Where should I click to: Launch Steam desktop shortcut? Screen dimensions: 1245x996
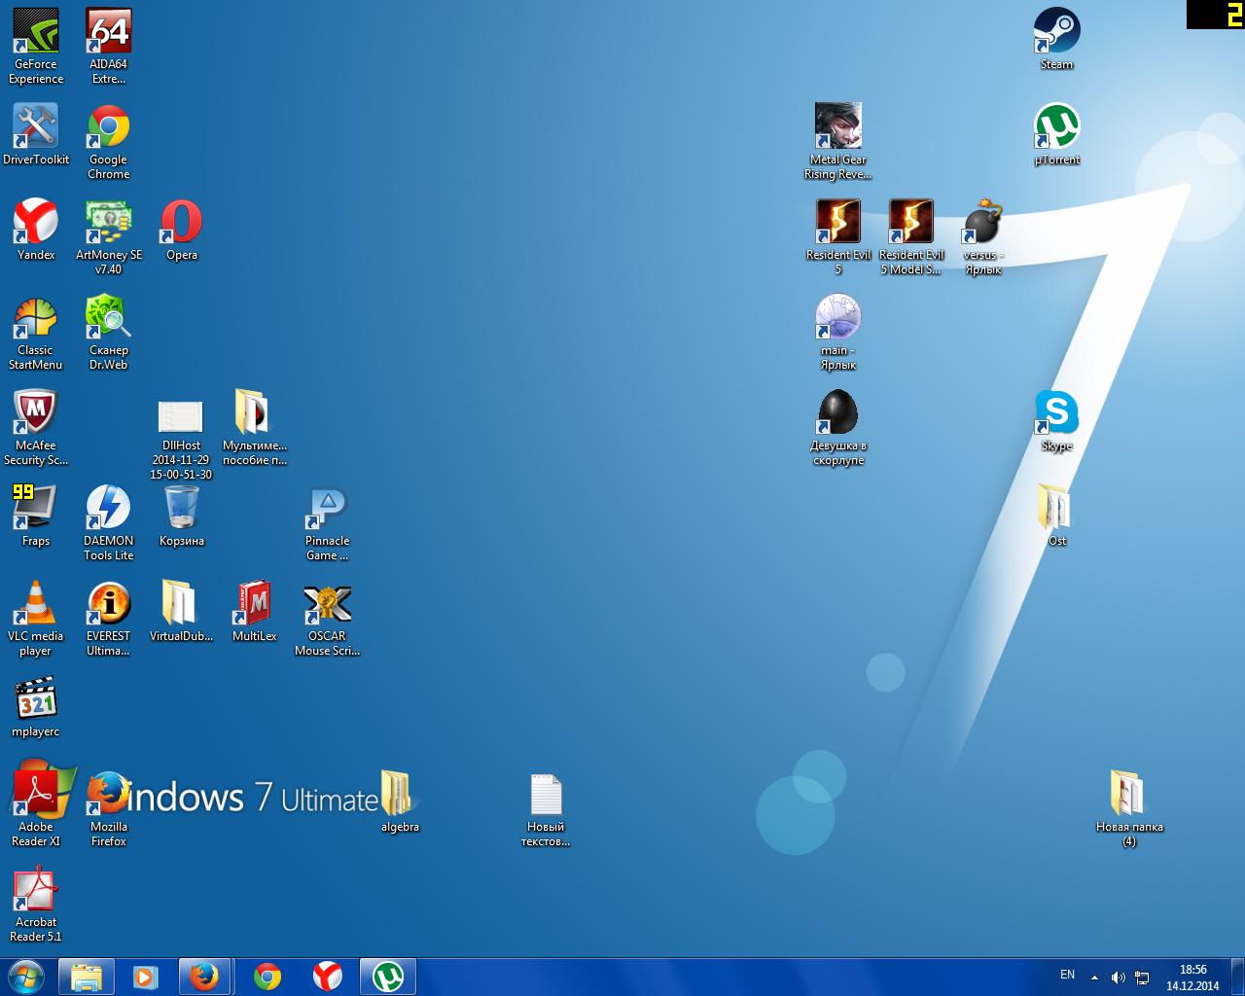coord(1056,39)
